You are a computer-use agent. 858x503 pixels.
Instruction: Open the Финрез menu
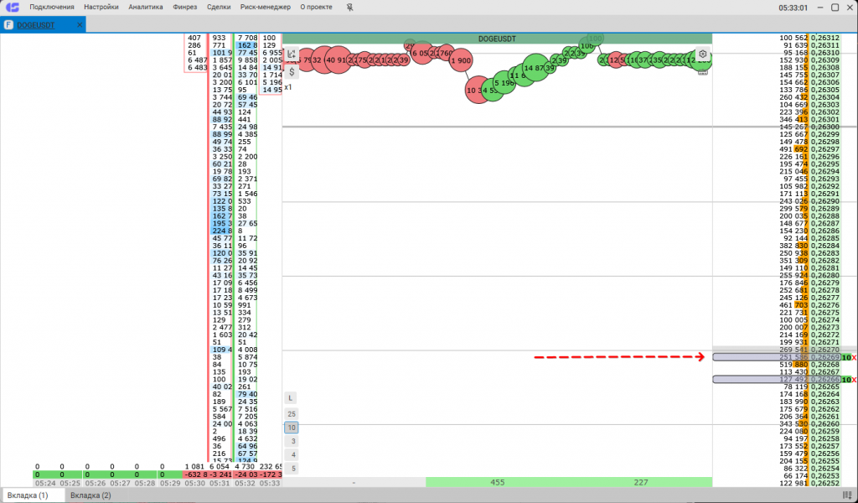point(185,7)
